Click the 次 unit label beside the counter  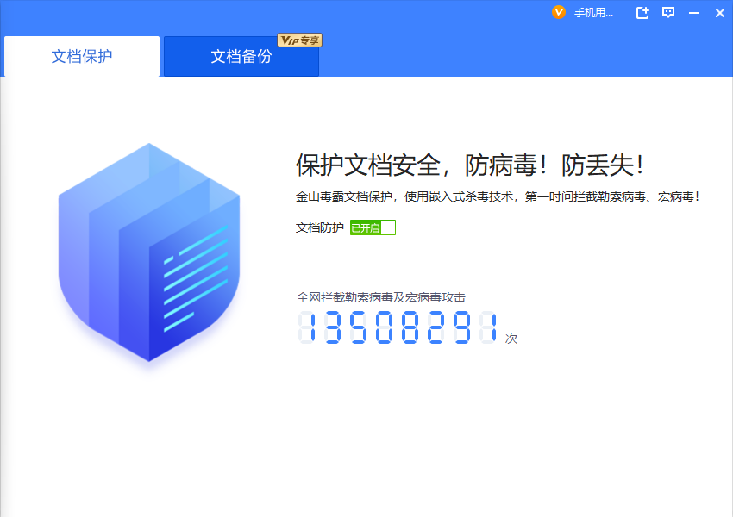tap(511, 339)
